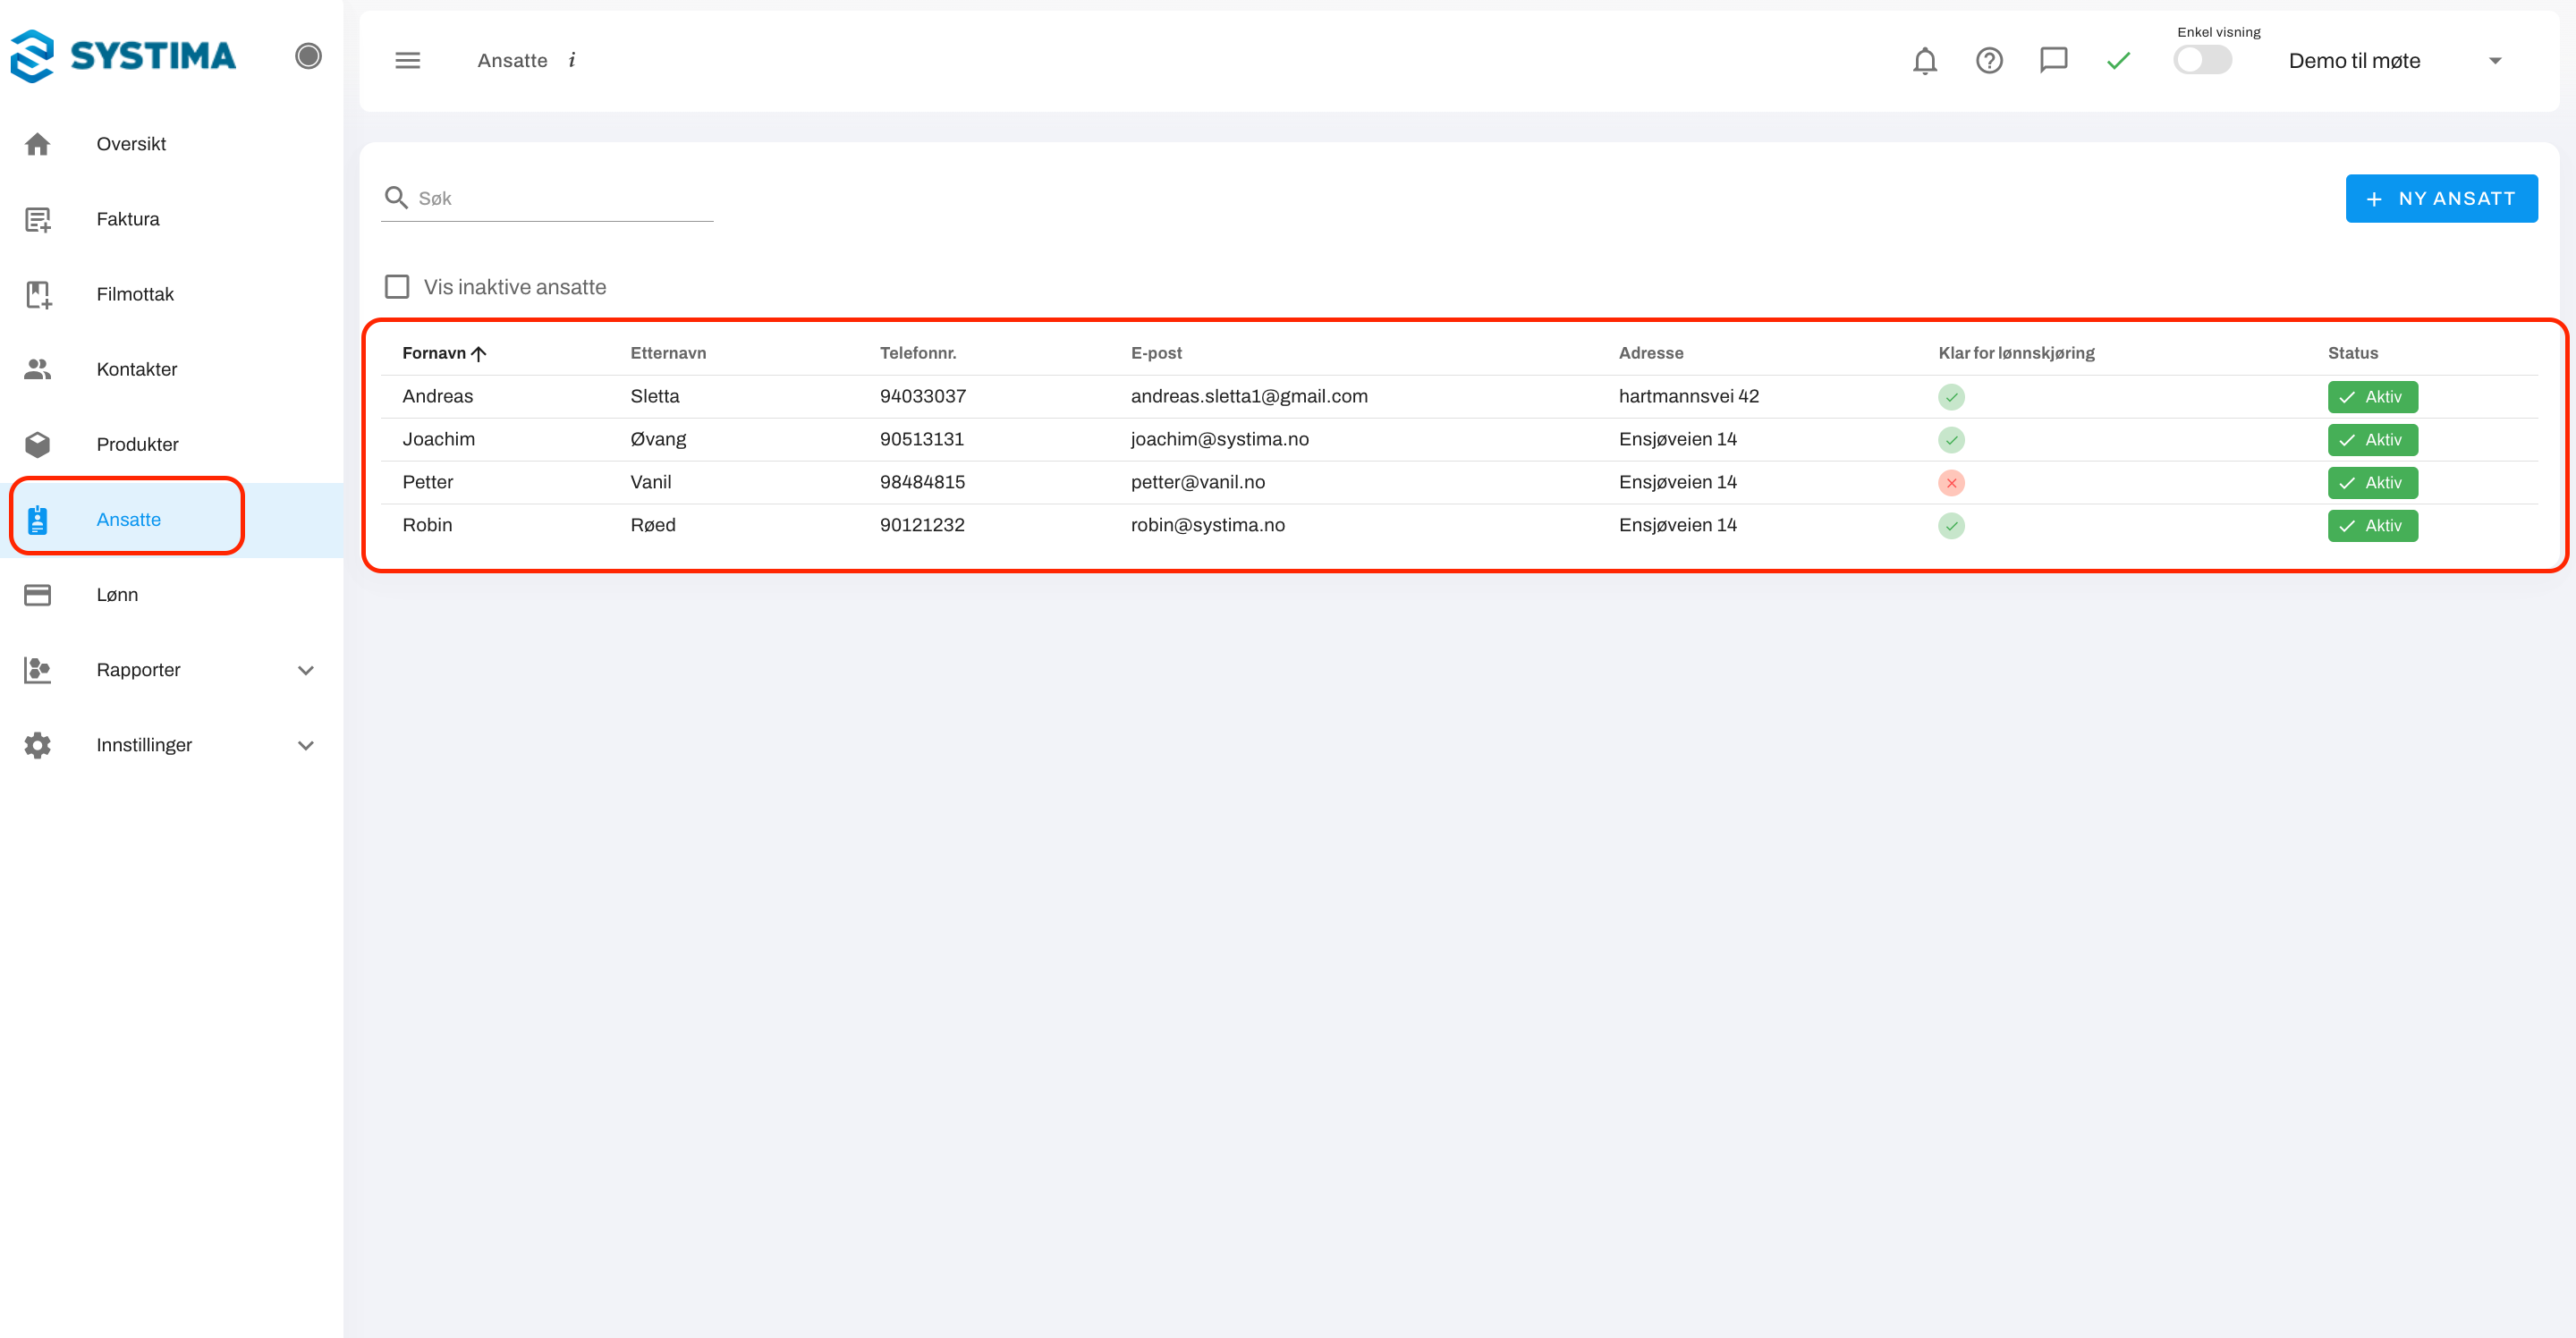Screen dimensions: 2576x1338
Task: Expand the Innstillinger submenu chevron
Action: [306, 745]
